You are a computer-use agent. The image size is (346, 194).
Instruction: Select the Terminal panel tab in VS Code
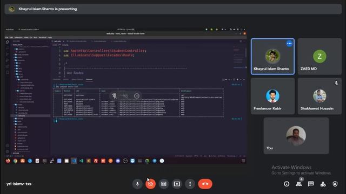click(x=89, y=79)
